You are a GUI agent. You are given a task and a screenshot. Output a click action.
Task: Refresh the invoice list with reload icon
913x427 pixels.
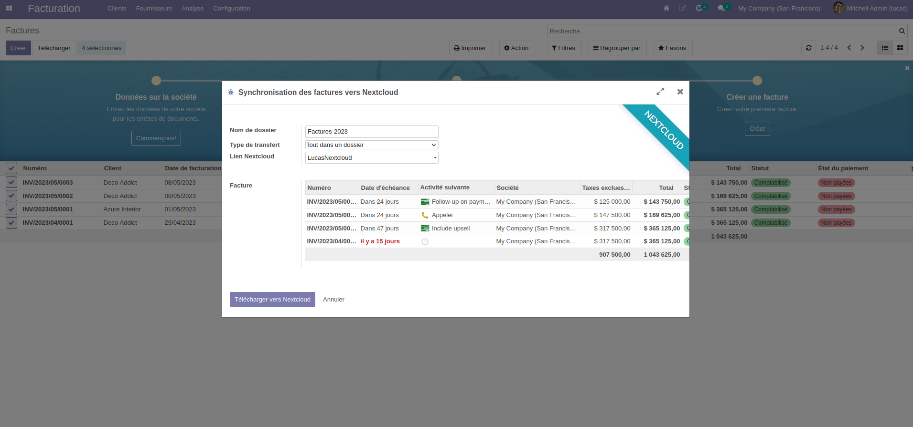(808, 48)
